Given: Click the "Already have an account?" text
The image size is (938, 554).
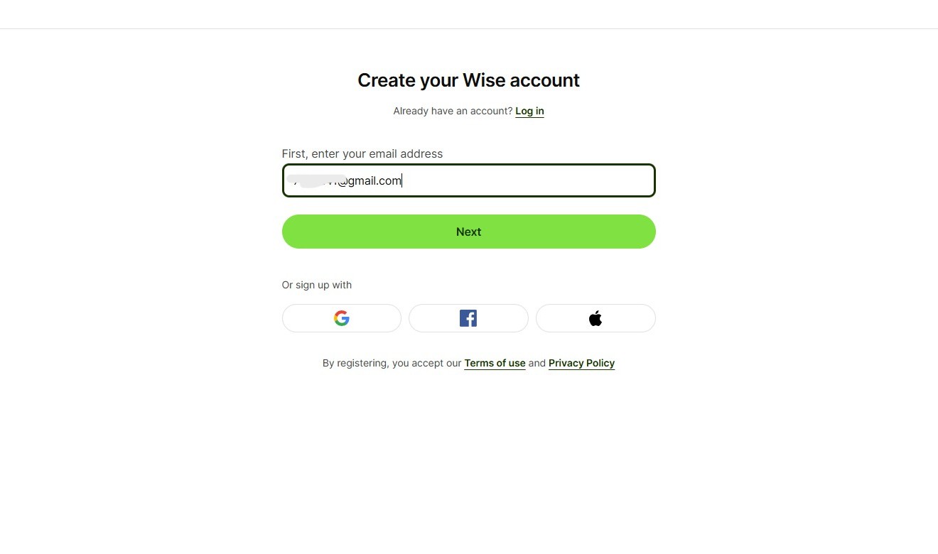Looking at the screenshot, I should [453, 111].
